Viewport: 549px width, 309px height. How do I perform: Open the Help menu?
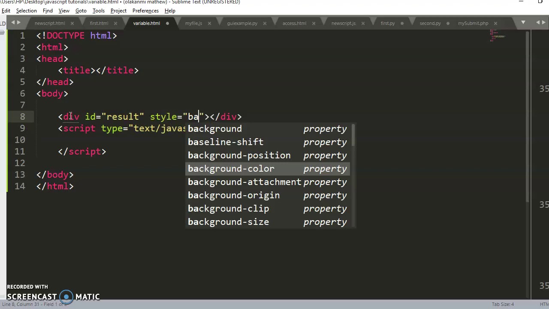(x=170, y=11)
